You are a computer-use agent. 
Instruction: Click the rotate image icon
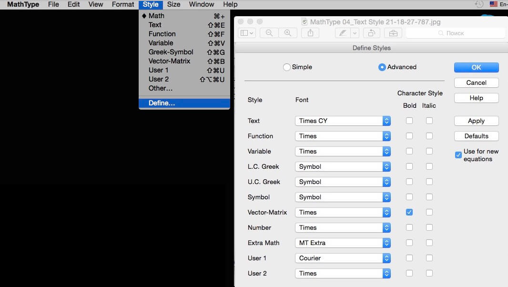coord(372,33)
